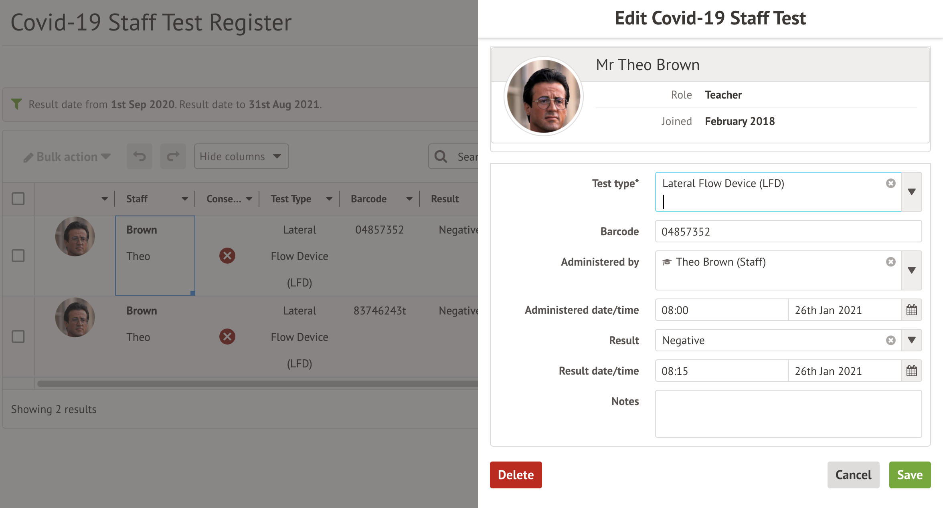Open the Hide columns dropdown
This screenshot has height=508, width=943.
(241, 156)
